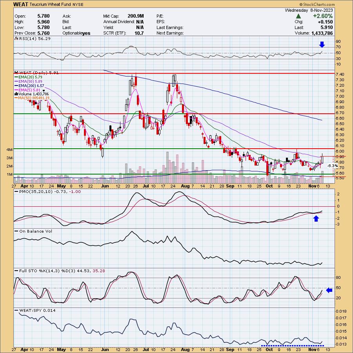
Task: Click the RSI(14) 56.29 indicator label
Action: (35, 38)
